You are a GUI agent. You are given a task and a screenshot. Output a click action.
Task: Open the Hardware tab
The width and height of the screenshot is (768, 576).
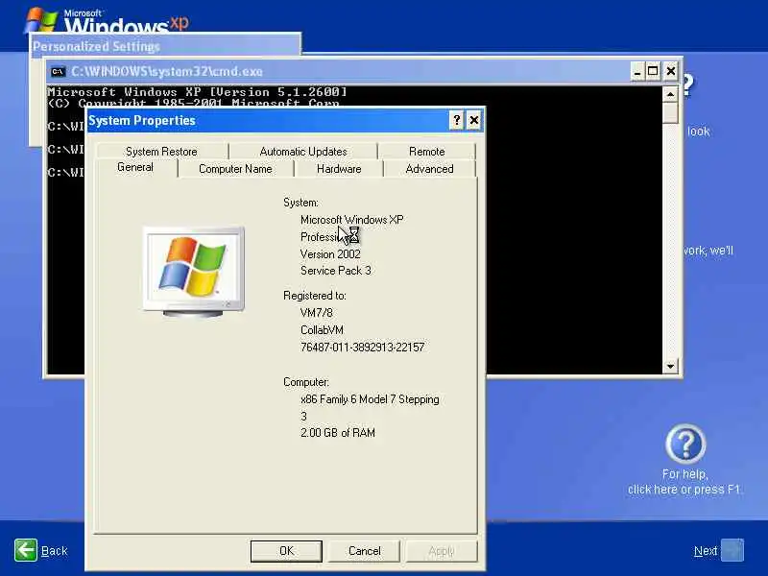(x=339, y=169)
